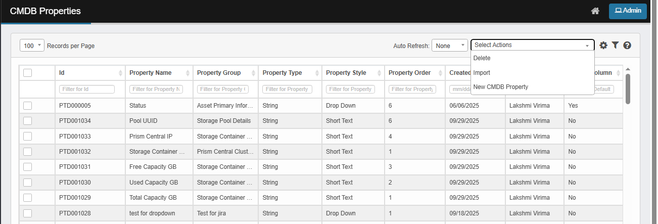Collapse the Select Actions dropdown
658x224 pixels.
(x=532, y=45)
